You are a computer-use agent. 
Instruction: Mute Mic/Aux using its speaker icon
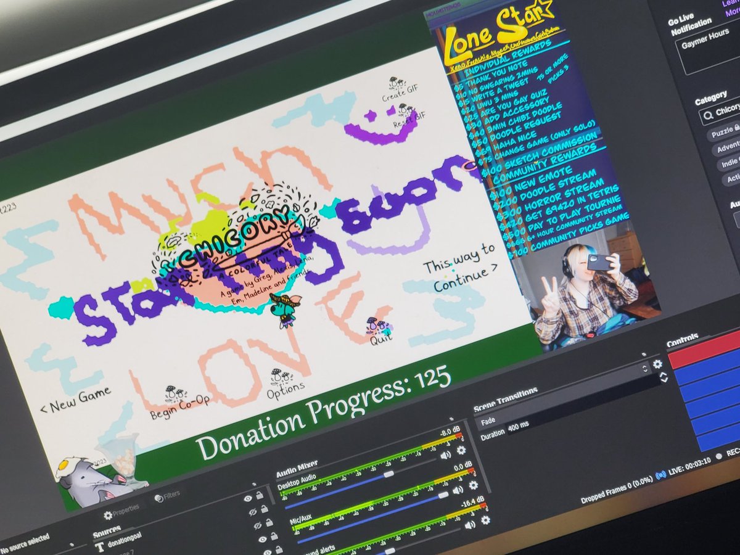coord(457,490)
